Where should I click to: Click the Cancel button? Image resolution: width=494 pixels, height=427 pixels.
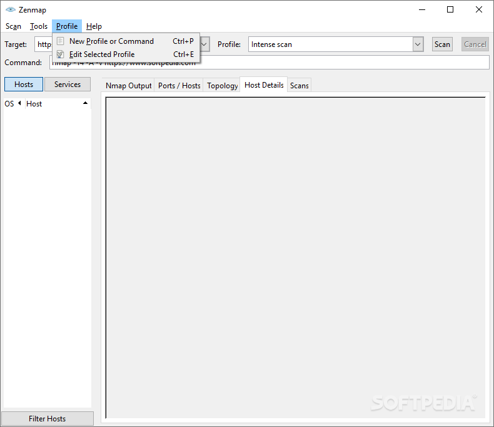(x=475, y=44)
